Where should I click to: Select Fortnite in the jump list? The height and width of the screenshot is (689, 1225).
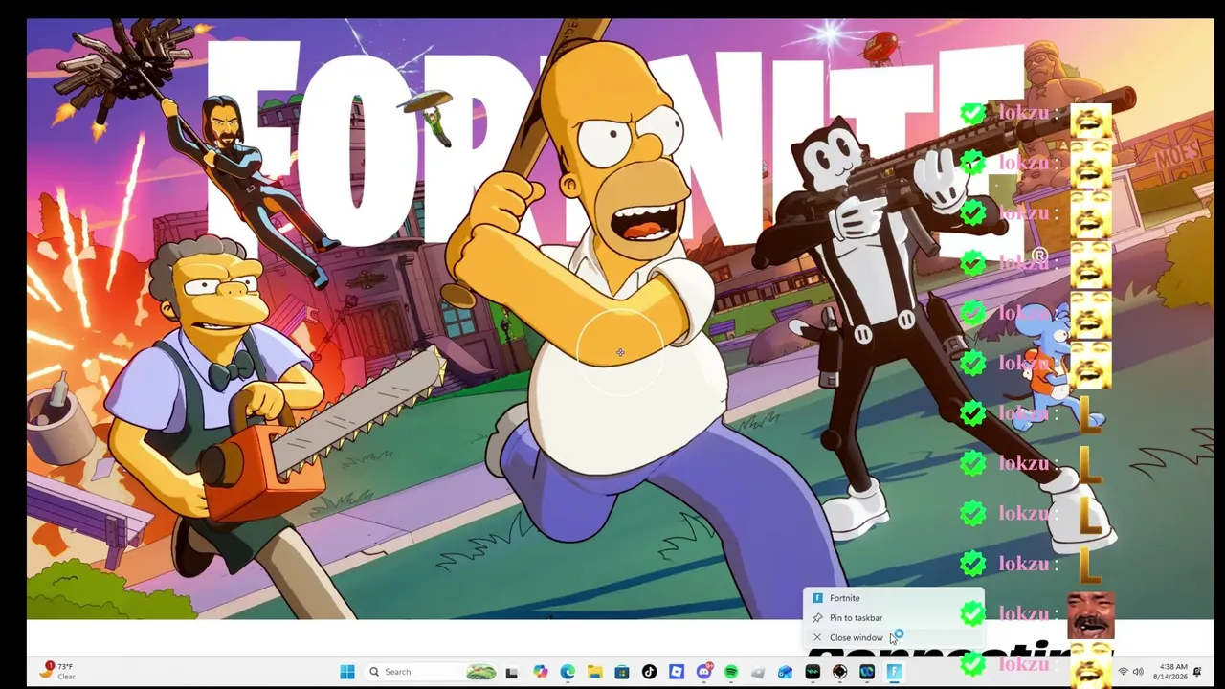(x=893, y=598)
